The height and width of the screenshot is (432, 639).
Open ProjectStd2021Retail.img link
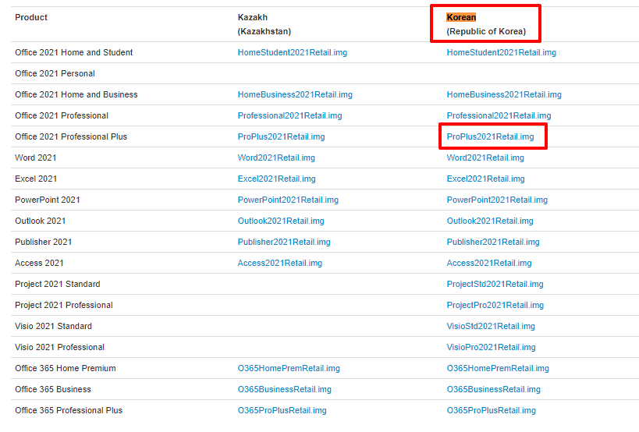(x=495, y=284)
